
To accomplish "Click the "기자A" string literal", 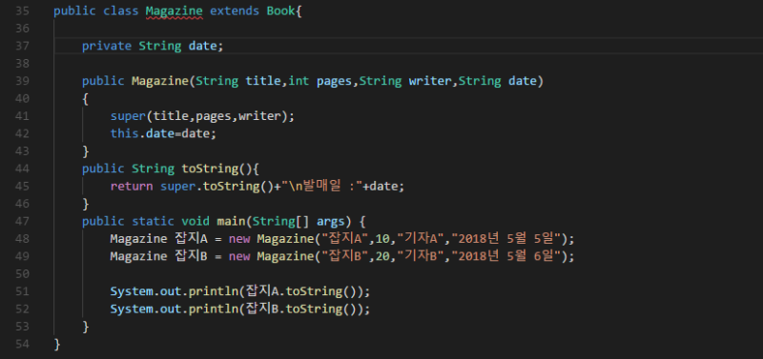I will click(421, 239).
